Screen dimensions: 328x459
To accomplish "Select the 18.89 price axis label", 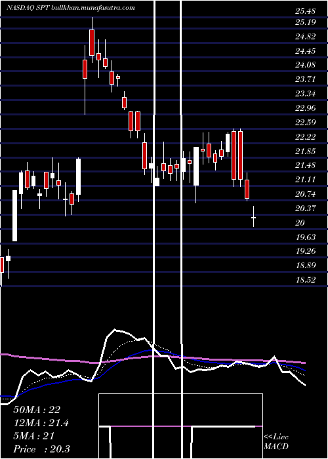I will (306, 266).
